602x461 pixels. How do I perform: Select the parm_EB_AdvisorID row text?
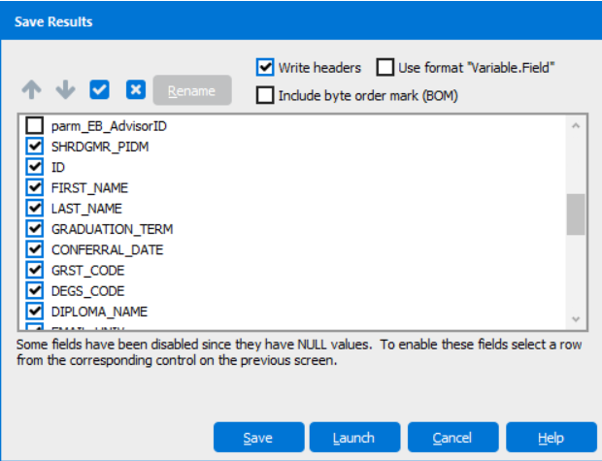(109, 126)
